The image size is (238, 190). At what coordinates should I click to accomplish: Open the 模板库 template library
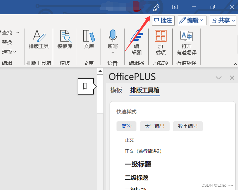65,39
